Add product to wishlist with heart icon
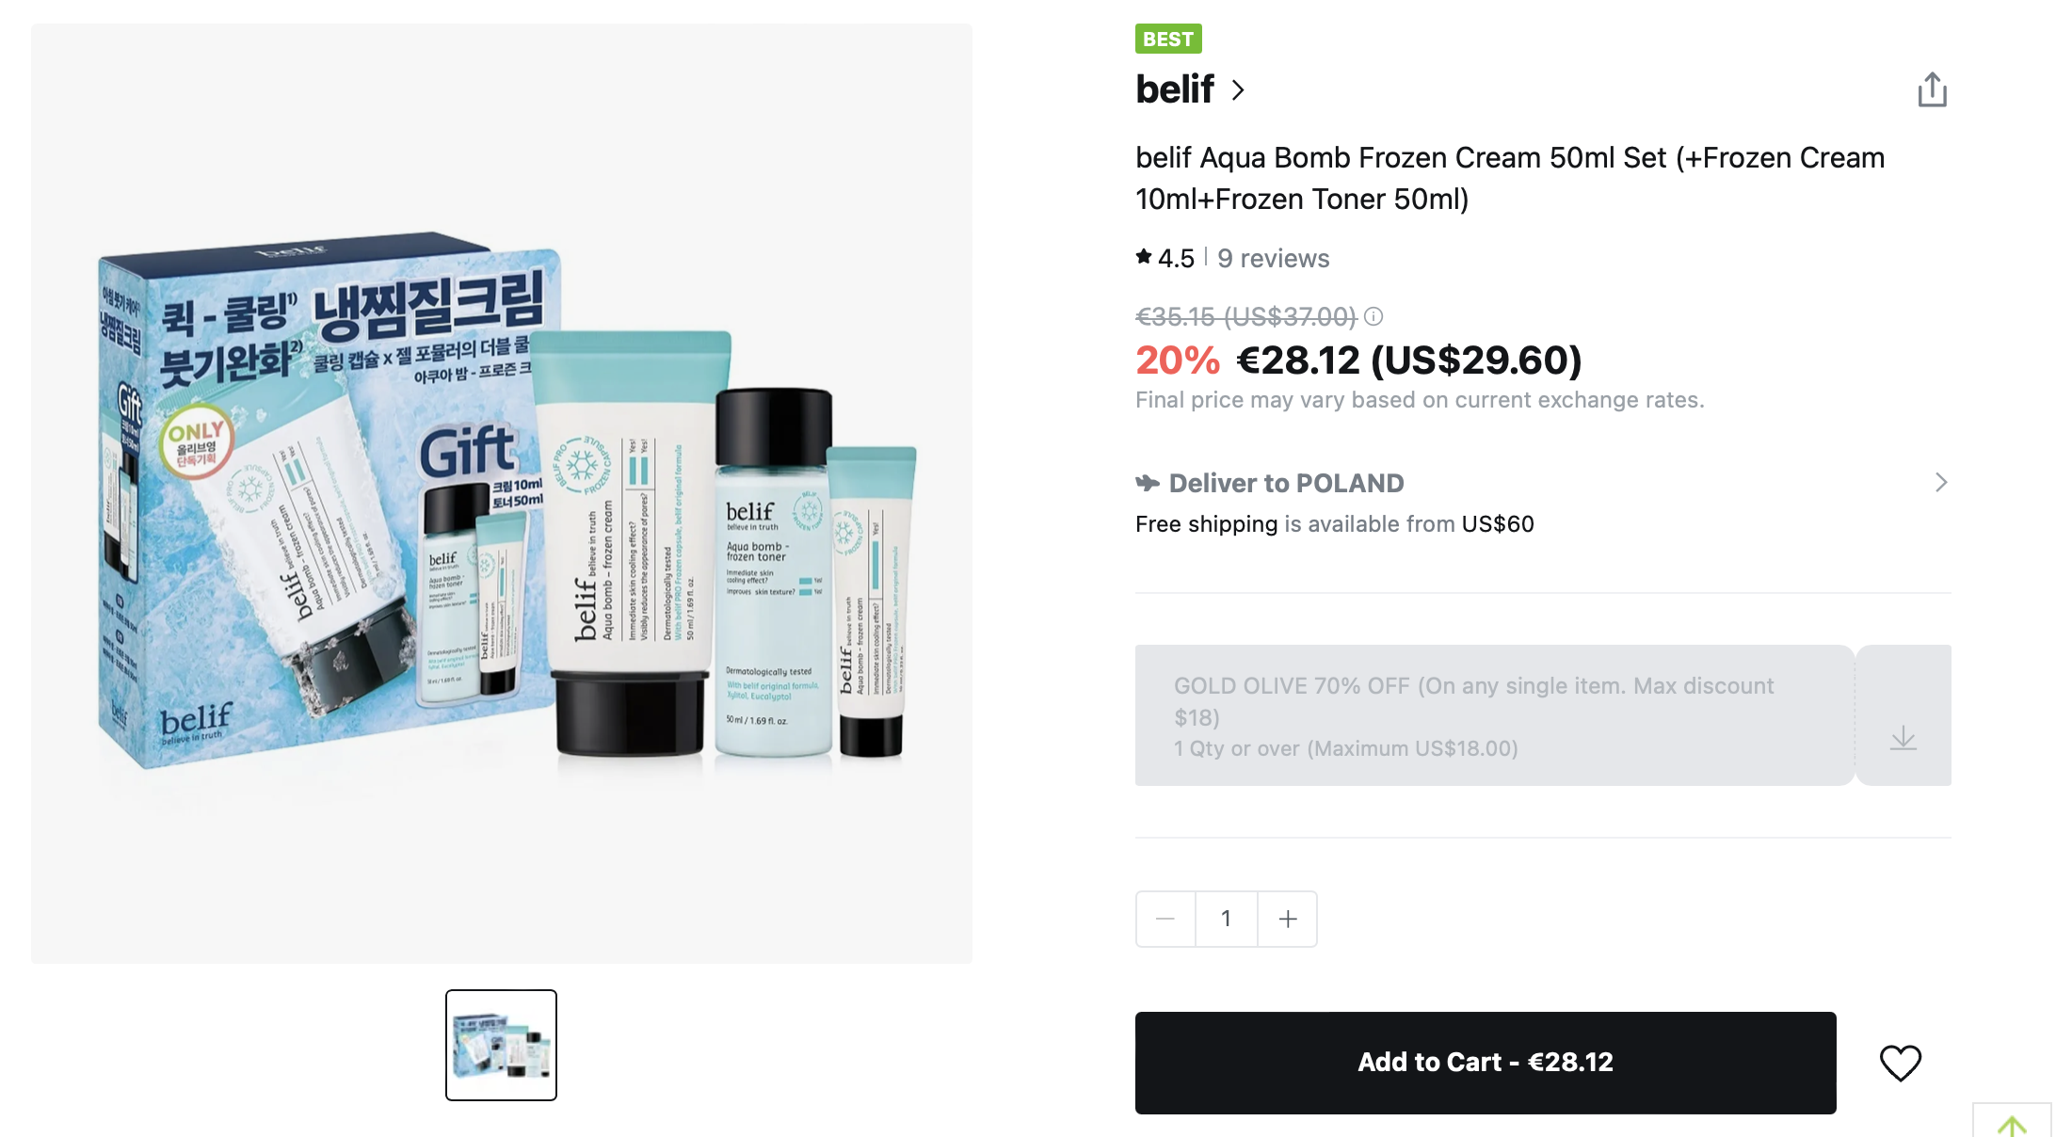Viewport: 2056px width, 1137px height. click(1900, 1063)
